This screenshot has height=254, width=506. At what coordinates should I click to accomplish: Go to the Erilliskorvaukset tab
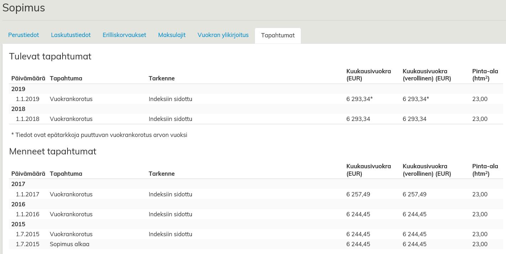point(124,35)
